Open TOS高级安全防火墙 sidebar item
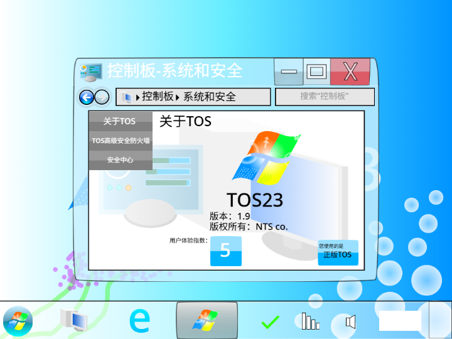 [x=121, y=141]
